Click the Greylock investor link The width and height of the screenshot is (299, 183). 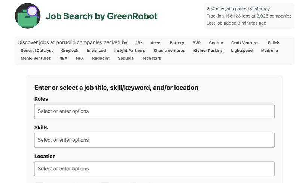(x=70, y=51)
